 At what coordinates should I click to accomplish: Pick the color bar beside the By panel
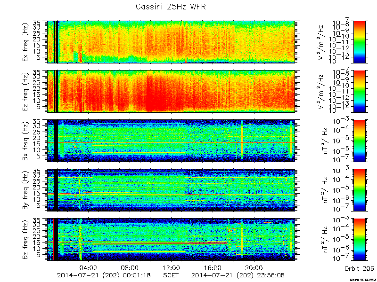[359, 190]
